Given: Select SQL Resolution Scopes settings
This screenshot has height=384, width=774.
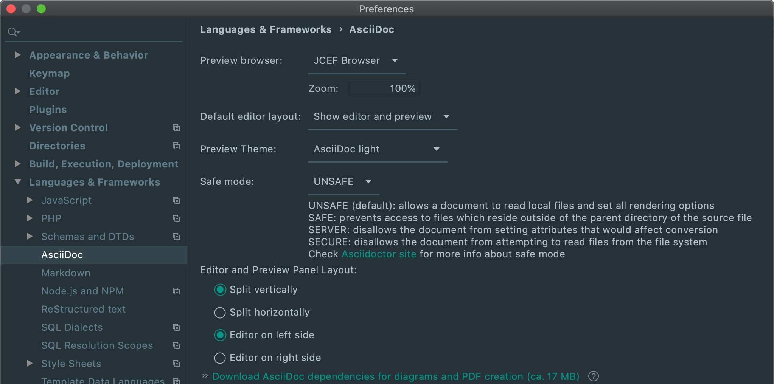Looking at the screenshot, I should pos(97,345).
